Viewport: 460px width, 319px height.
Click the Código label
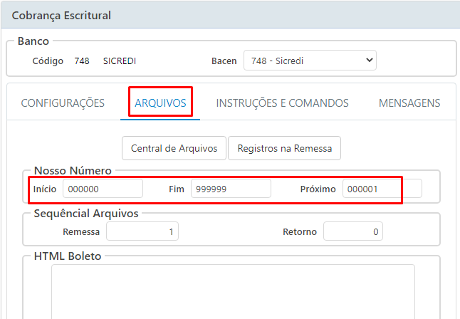48,61
